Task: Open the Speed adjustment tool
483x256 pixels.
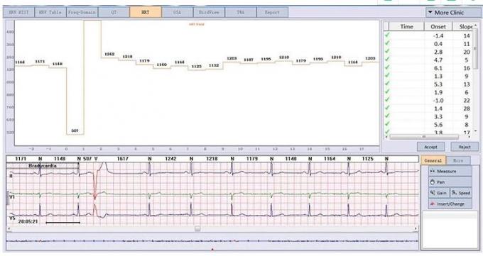Action: (x=461, y=193)
